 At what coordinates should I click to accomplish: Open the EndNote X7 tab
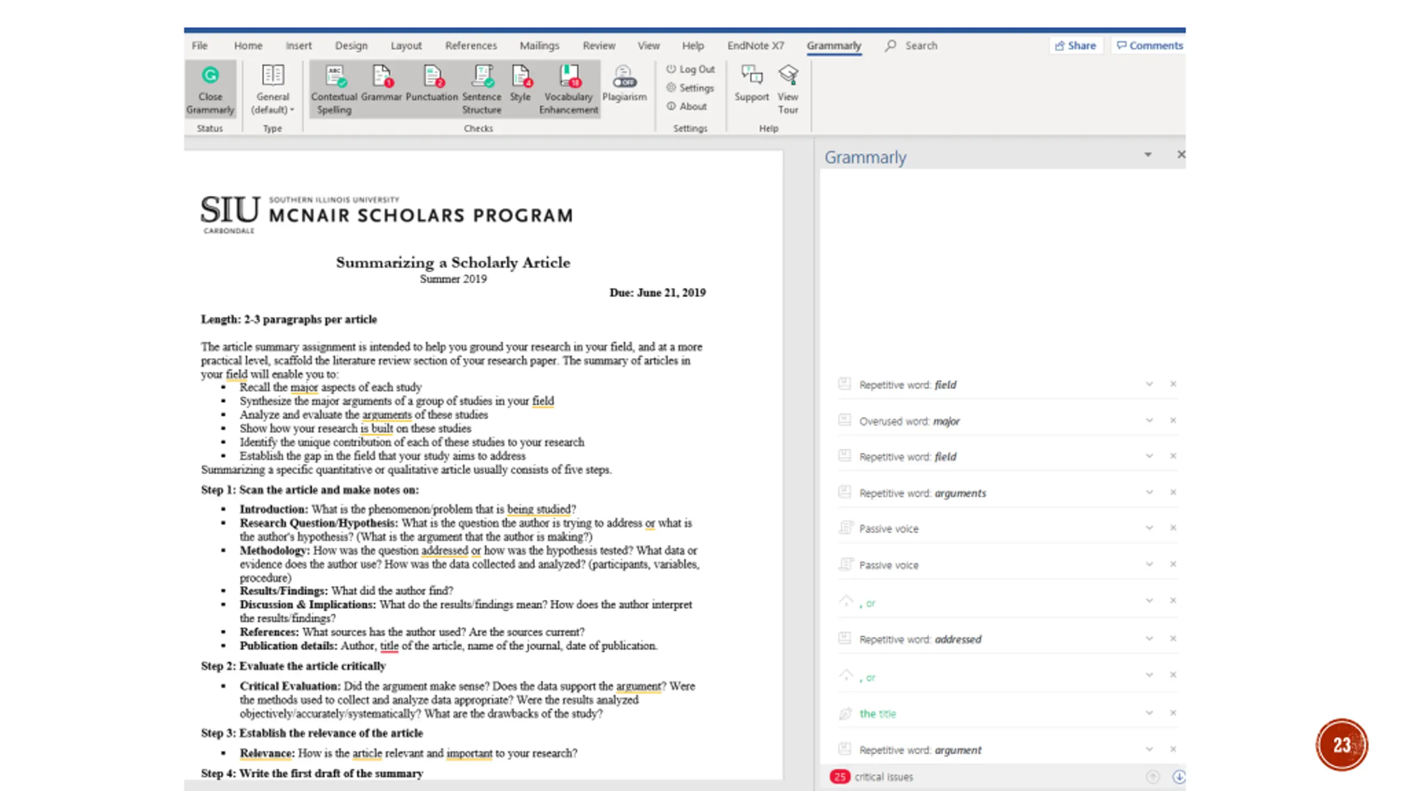tap(756, 46)
